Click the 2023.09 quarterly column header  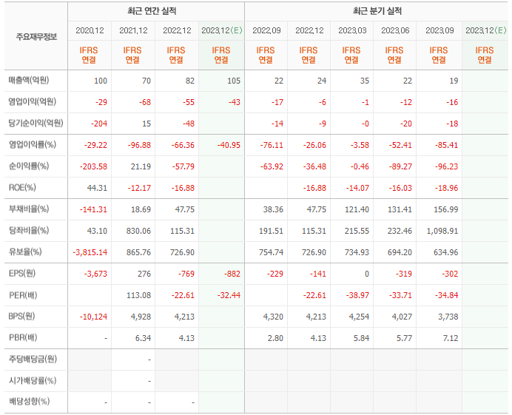[x=439, y=30]
